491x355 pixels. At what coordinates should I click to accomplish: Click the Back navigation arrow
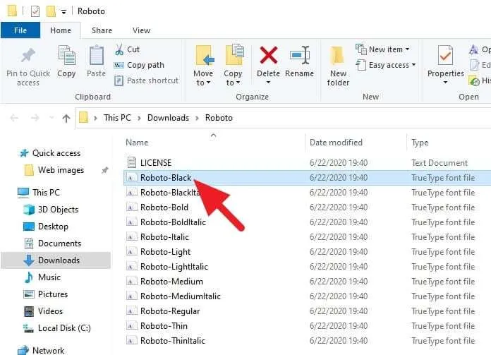tap(14, 118)
